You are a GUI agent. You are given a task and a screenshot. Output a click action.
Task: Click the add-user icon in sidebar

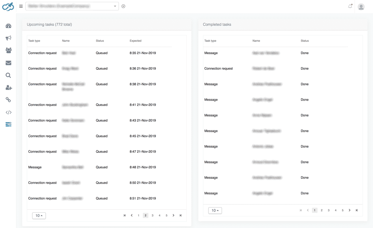click(9, 88)
